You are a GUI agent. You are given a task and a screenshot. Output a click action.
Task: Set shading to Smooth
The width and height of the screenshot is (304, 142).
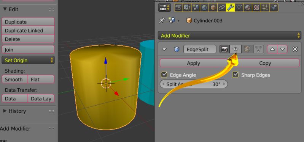[x=15, y=79]
